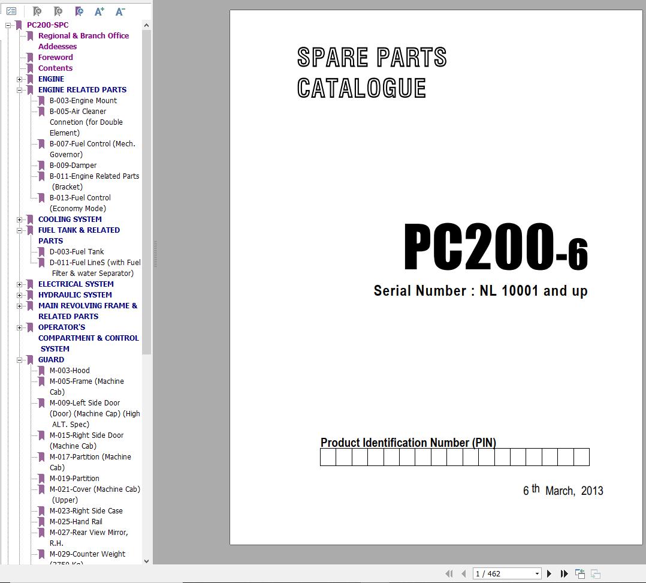Image resolution: width=646 pixels, height=583 pixels.
Task: Open the page number dropdown arrow
Action: point(537,573)
